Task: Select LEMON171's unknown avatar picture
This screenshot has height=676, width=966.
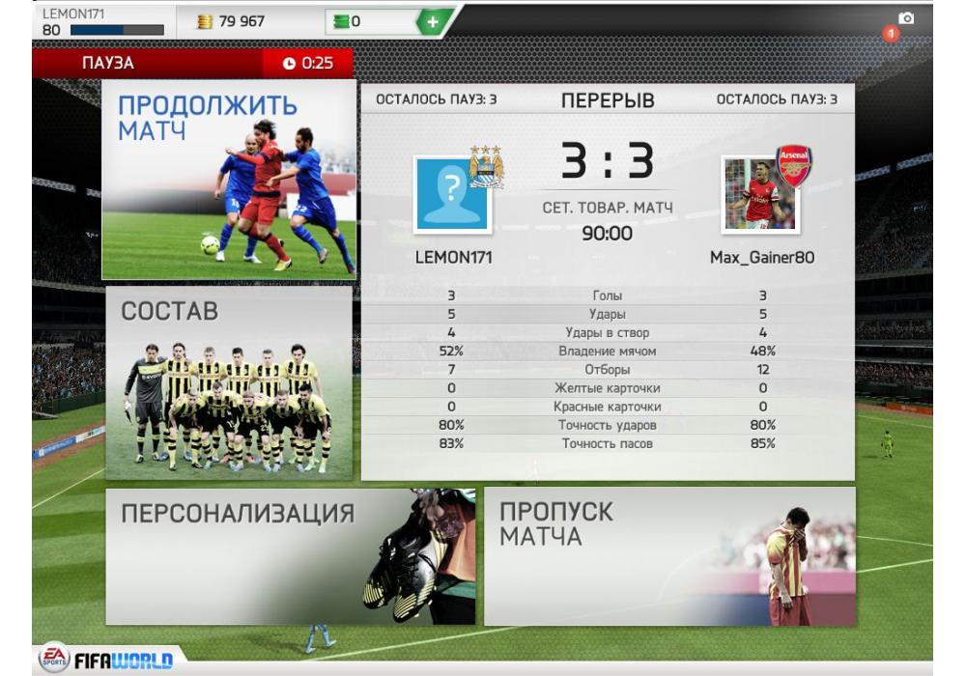Action: [452, 194]
